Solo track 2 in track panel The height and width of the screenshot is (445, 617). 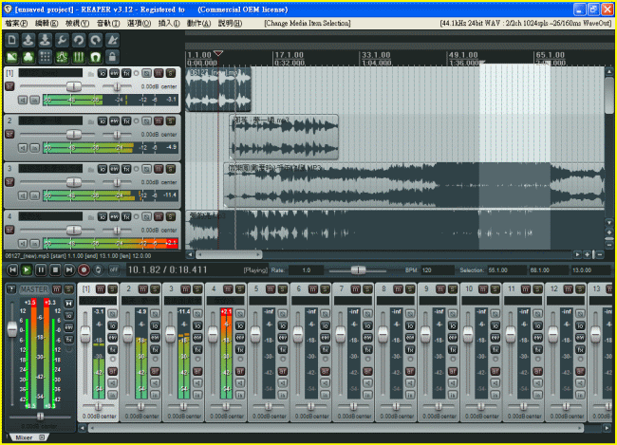pyautogui.click(x=171, y=121)
